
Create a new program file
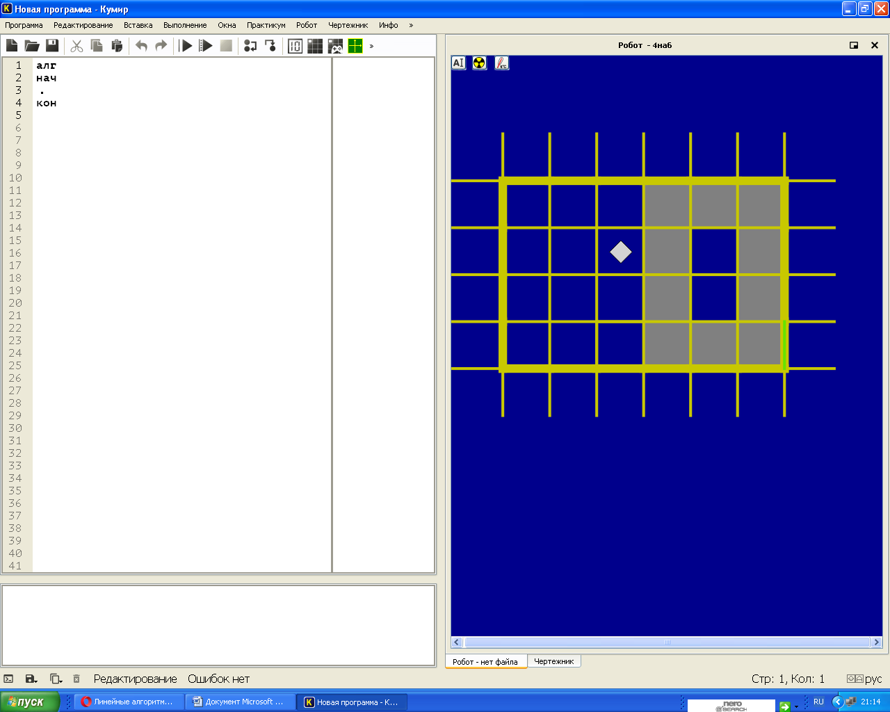[x=12, y=46]
